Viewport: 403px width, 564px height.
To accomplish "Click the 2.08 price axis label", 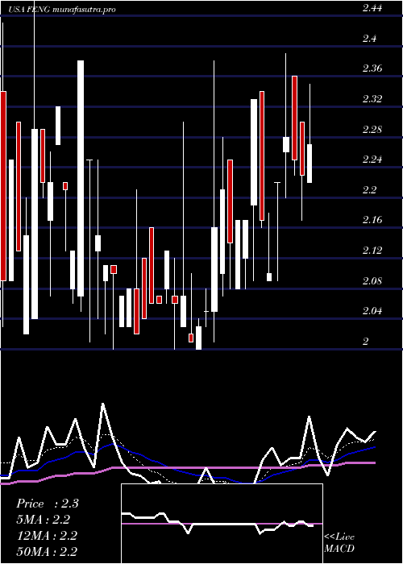I will coord(372,280).
